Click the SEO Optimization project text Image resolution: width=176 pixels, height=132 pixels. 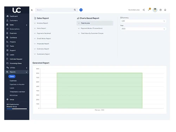[x=13, y=104]
